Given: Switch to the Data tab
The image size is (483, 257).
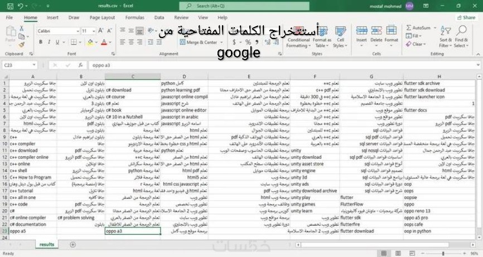Looking at the screenshot, I should [x=159, y=17].
